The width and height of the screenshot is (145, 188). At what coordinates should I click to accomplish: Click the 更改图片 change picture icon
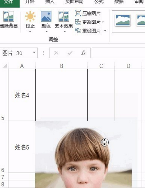click(x=78, y=22)
